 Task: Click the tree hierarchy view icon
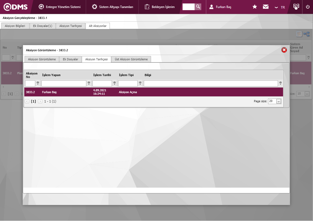tap(306, 34)
